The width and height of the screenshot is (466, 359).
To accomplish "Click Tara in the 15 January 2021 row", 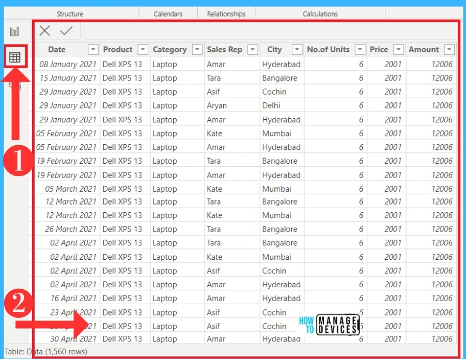I will click(x=214, y=78).
